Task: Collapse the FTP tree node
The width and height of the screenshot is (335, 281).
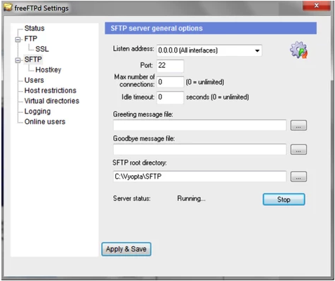Action: click(18, 39)
